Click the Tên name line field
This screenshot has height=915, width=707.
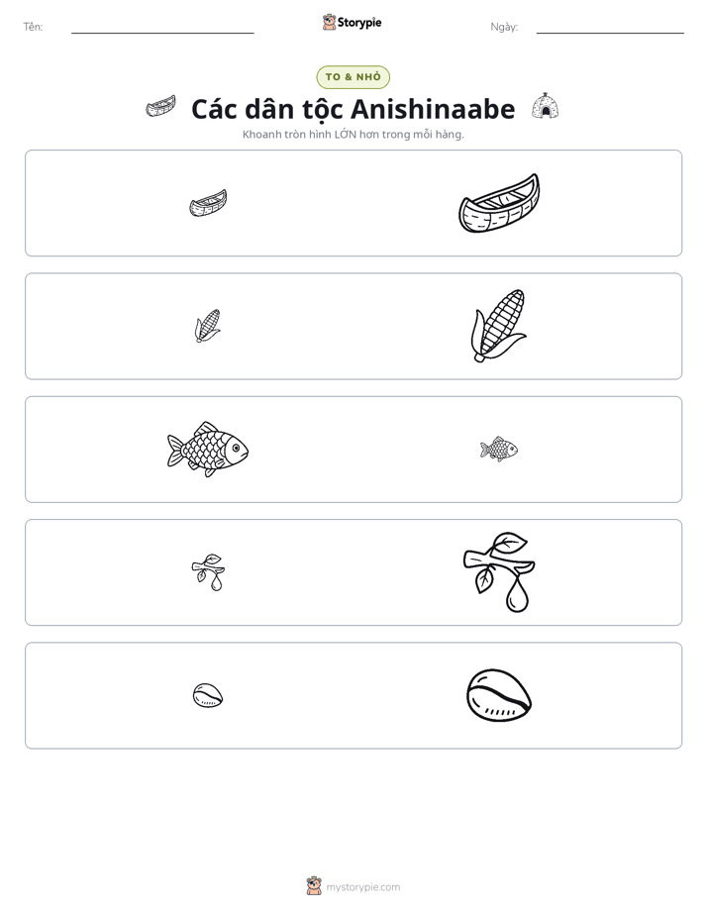pyautogui.click(x=162, y=27)
